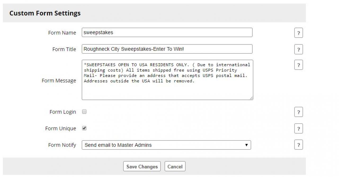The width and height of the screenshot is (339, 177).
Task: Grab the Form Message textarea resize handle
Action: coord(251,98)
